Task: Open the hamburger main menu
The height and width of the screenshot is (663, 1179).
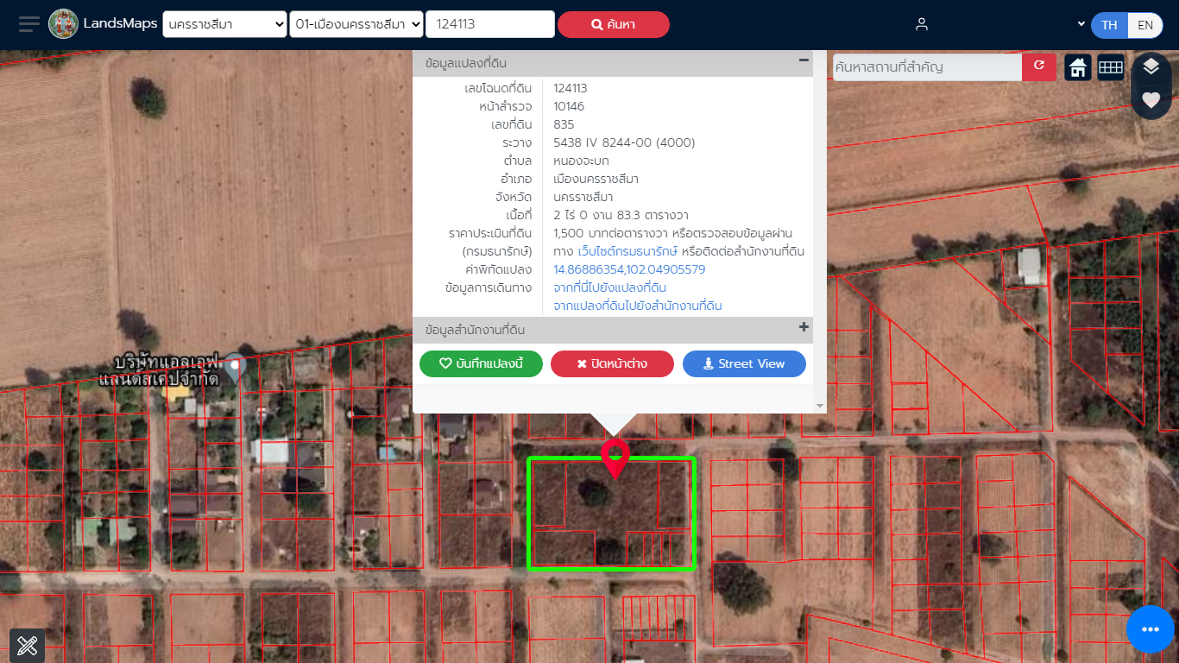Action: 29,24
